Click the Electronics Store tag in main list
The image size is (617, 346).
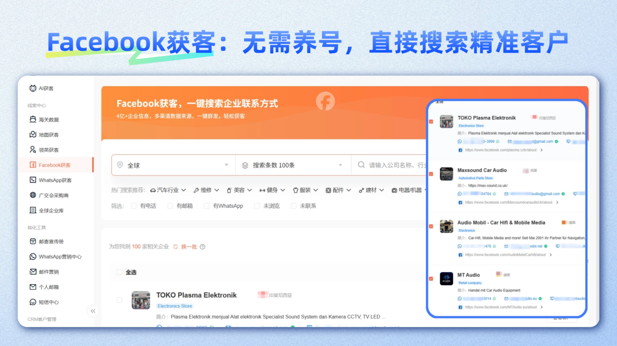[175, 306]
